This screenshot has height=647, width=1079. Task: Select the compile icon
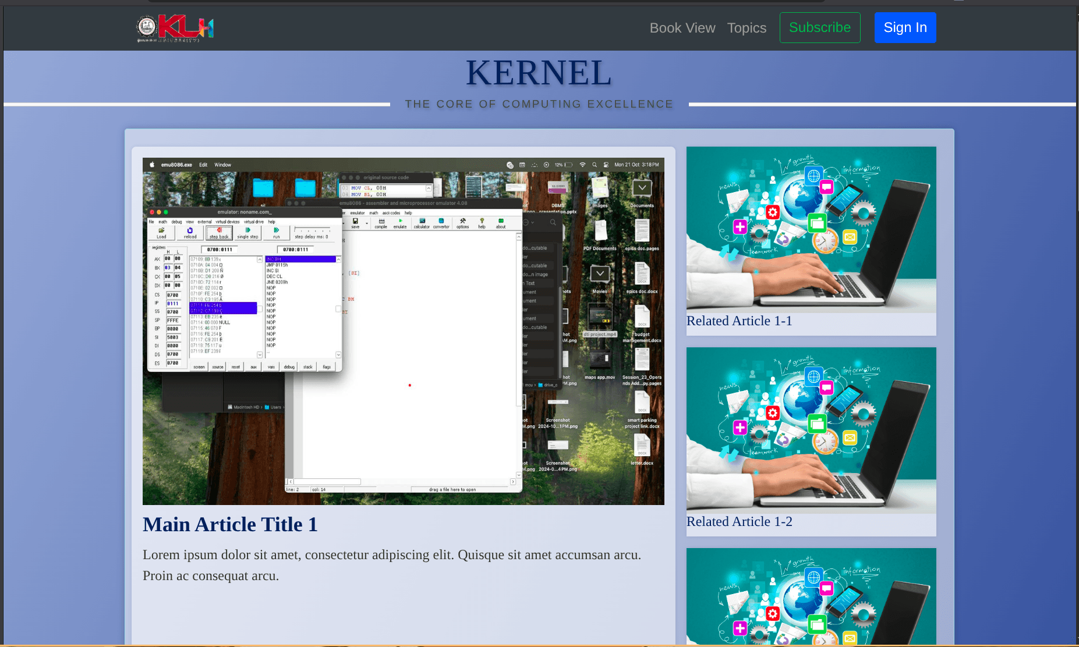[x=382, y=221]
